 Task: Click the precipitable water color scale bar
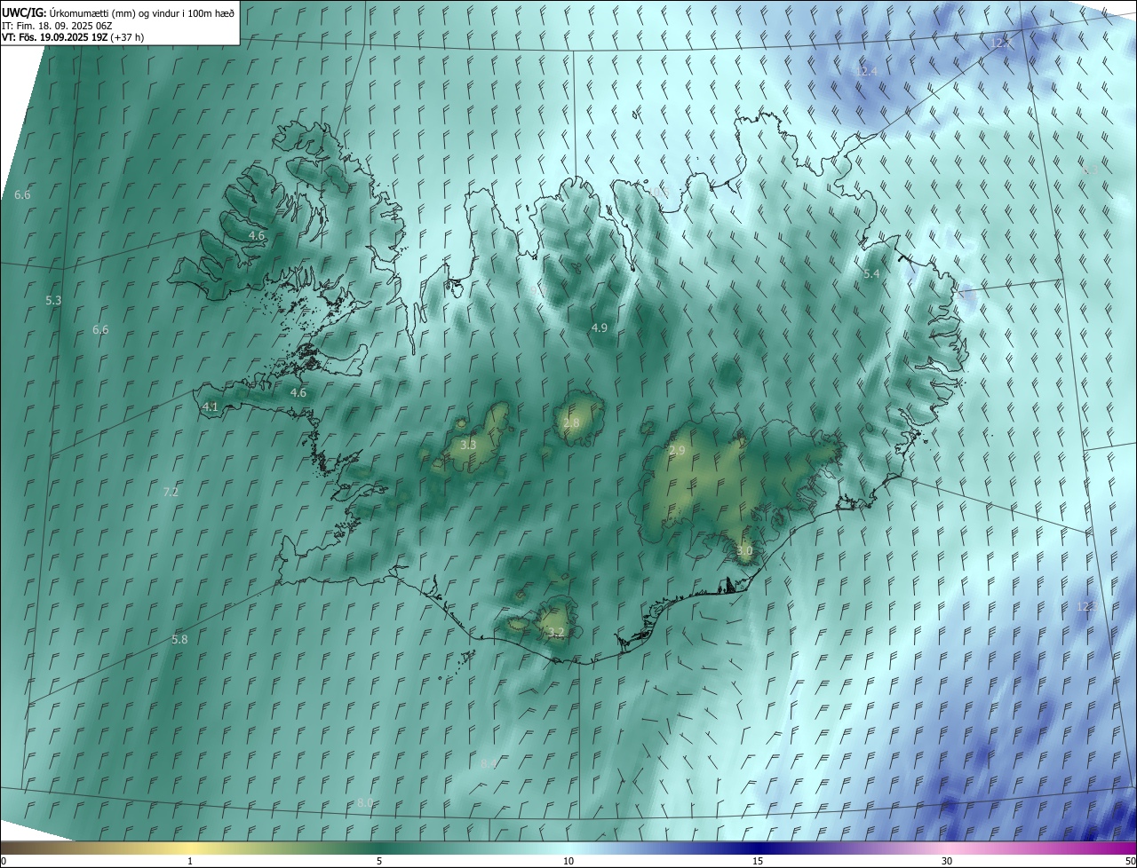tap(568, 848)
